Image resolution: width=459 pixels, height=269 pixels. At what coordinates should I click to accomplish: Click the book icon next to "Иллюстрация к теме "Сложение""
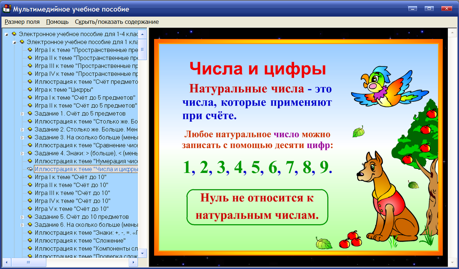[x=30, y=240]
